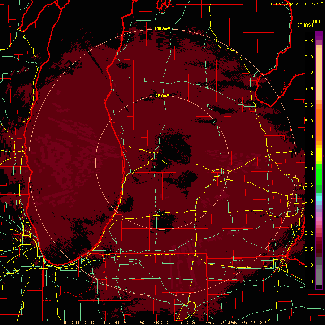Click the 0.2 value on the scale

coord(309,233)
